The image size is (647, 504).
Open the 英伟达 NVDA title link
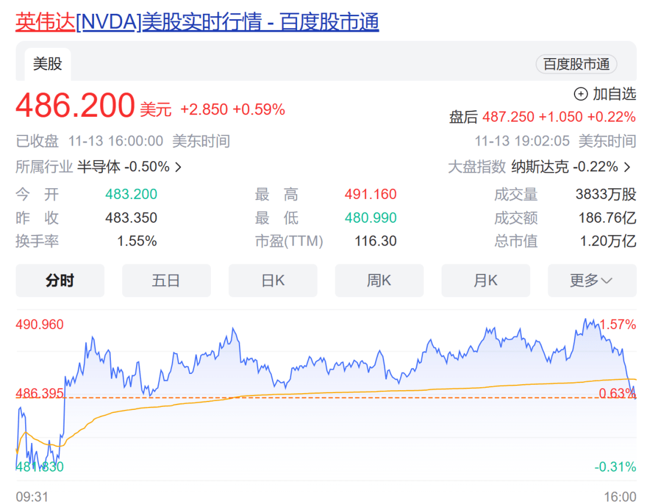click(x=197, y=22)
